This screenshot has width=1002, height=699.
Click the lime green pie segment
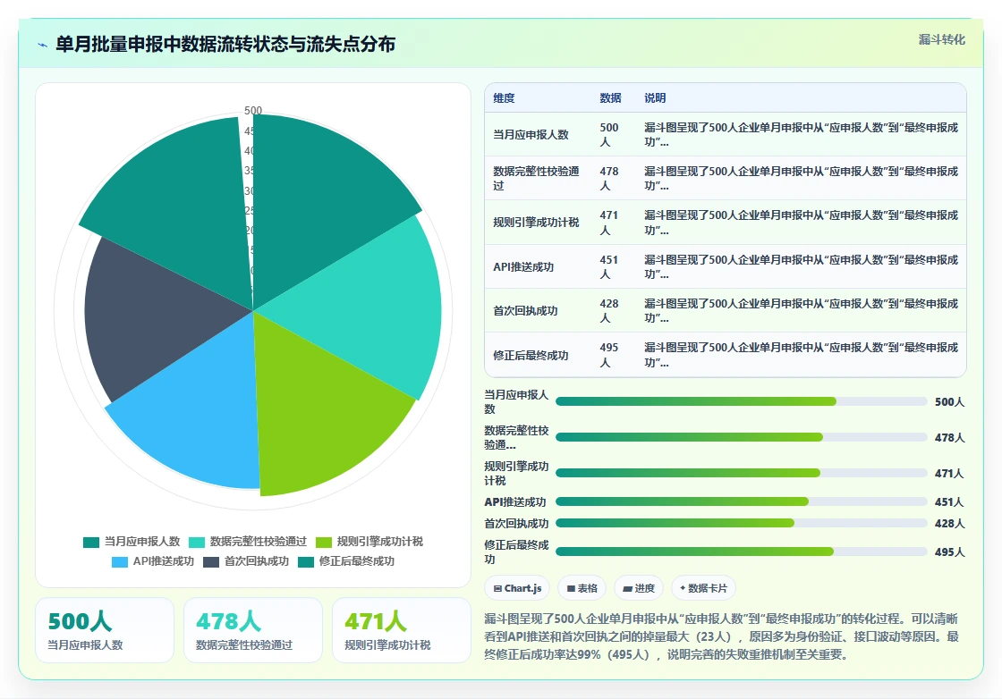tap(319, 408)
